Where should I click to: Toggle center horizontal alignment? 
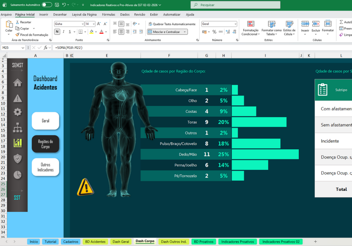click(x=121, y=32)
